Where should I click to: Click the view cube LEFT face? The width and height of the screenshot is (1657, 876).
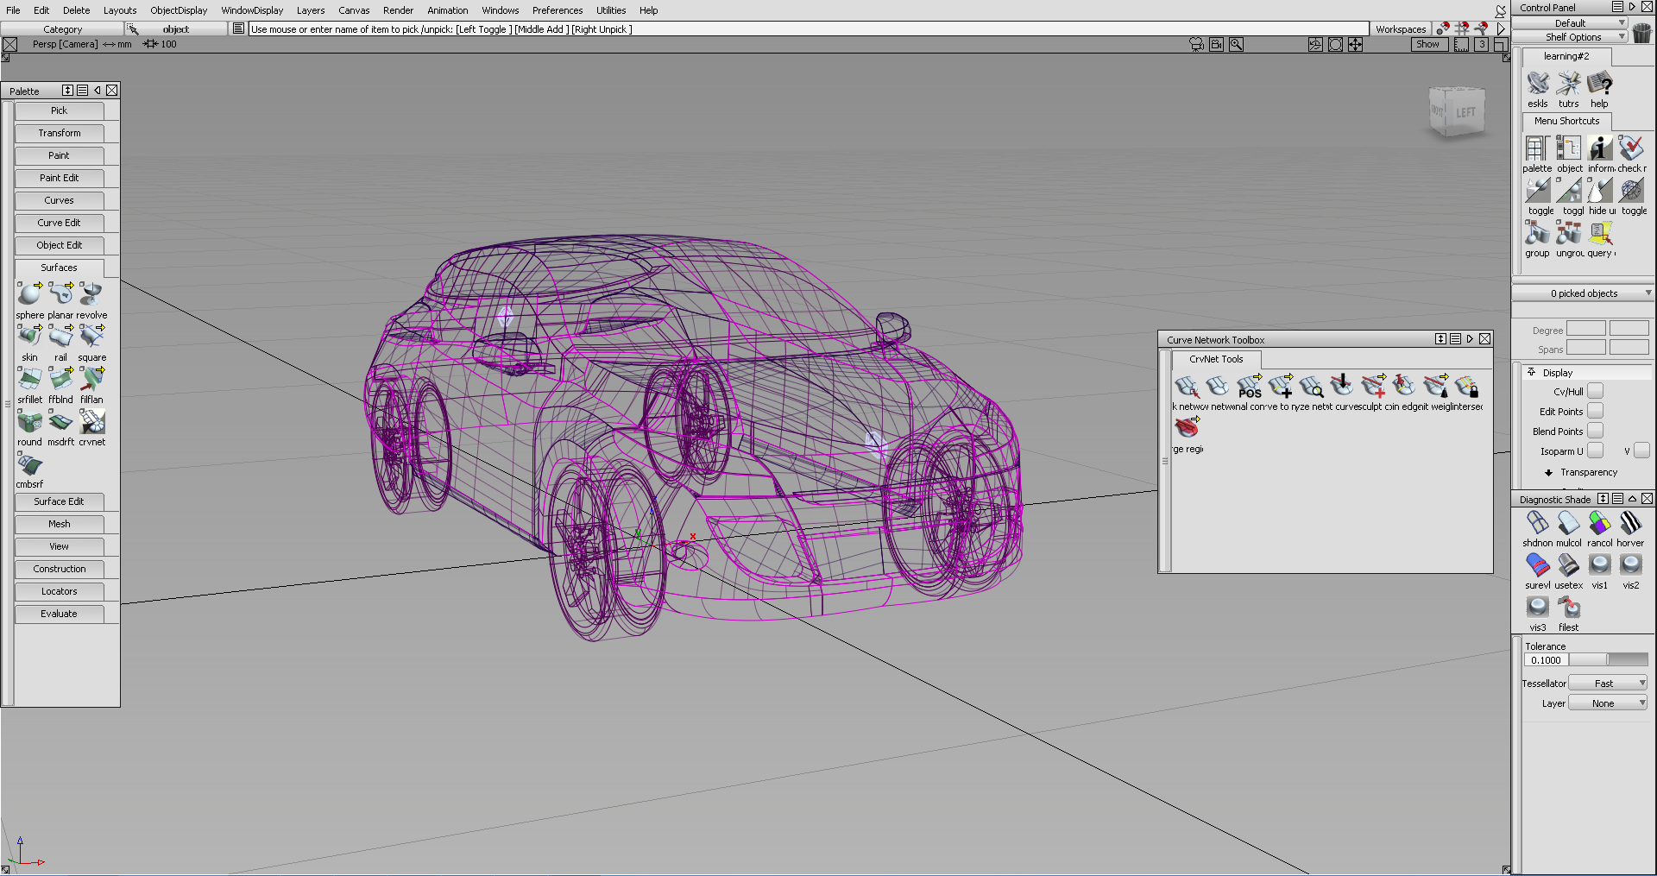point(1465,113)
